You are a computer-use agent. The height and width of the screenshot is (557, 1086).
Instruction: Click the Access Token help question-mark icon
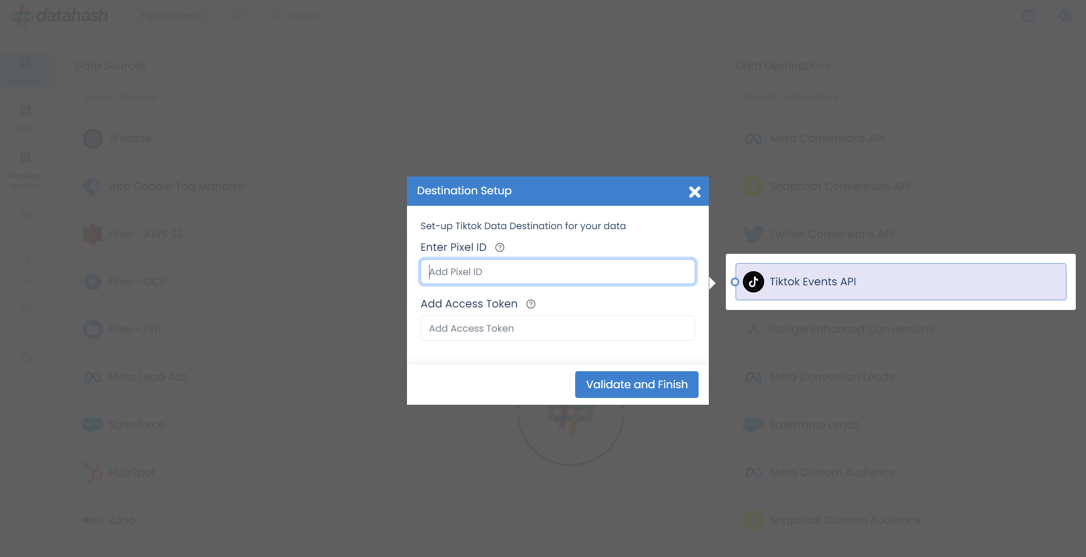coord(530,304)
